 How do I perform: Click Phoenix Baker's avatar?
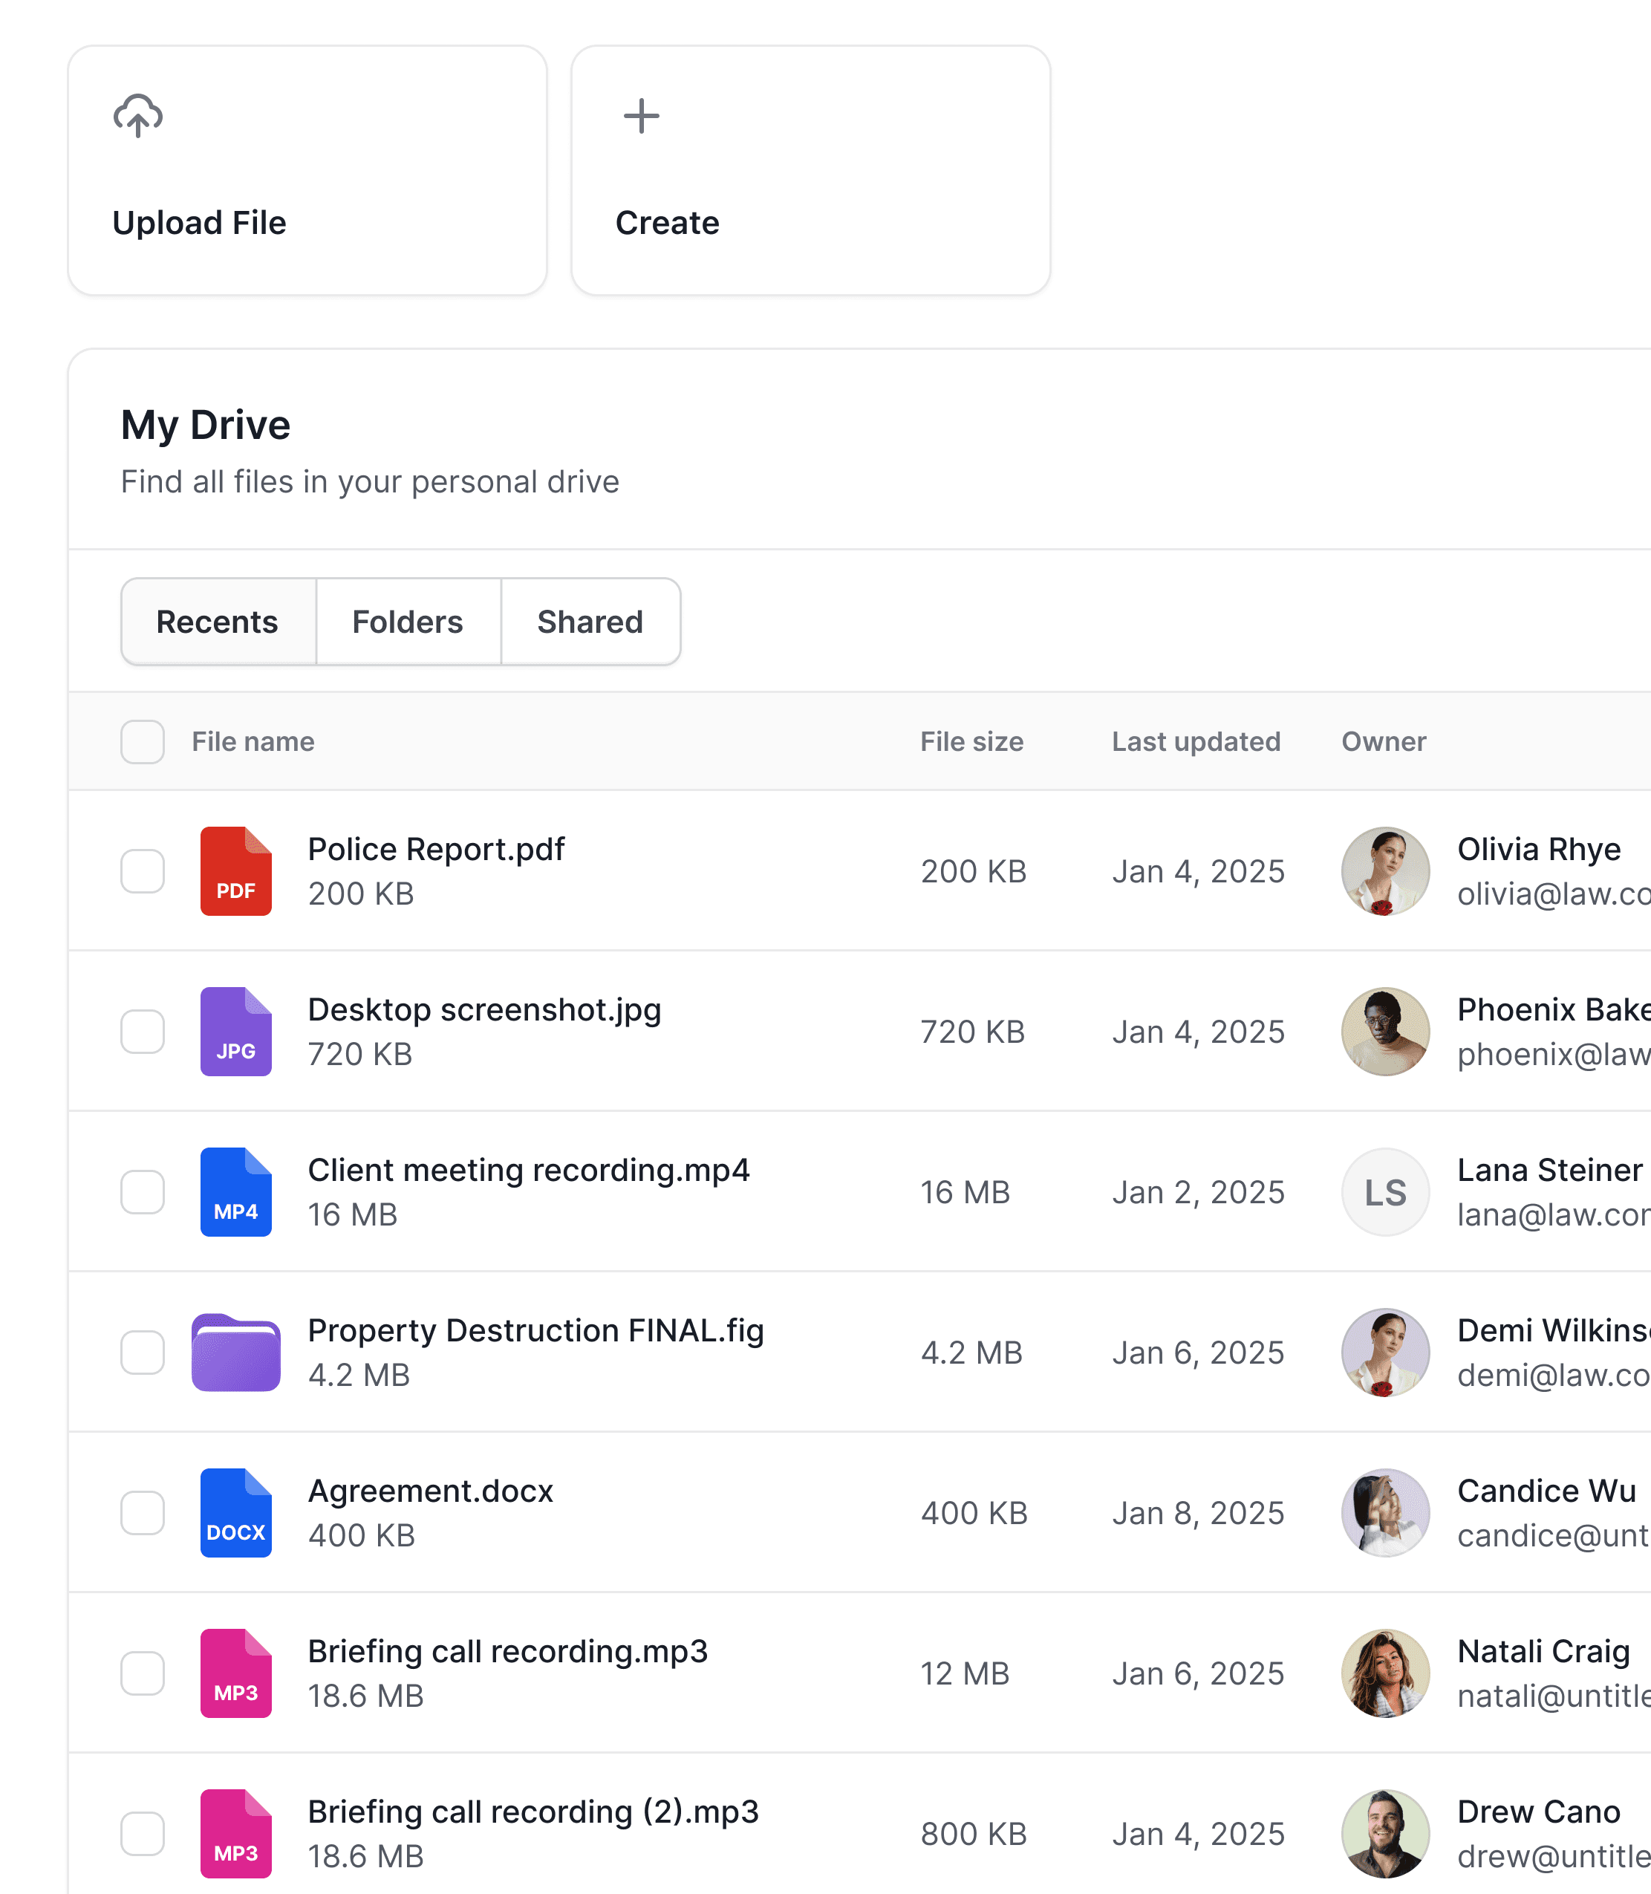(1384, 1031)
